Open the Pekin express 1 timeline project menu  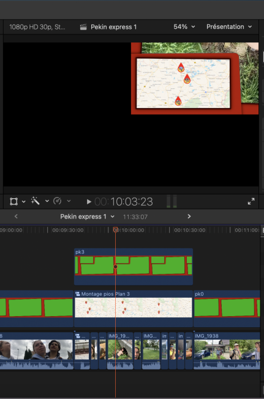click(x=88, y=217)
